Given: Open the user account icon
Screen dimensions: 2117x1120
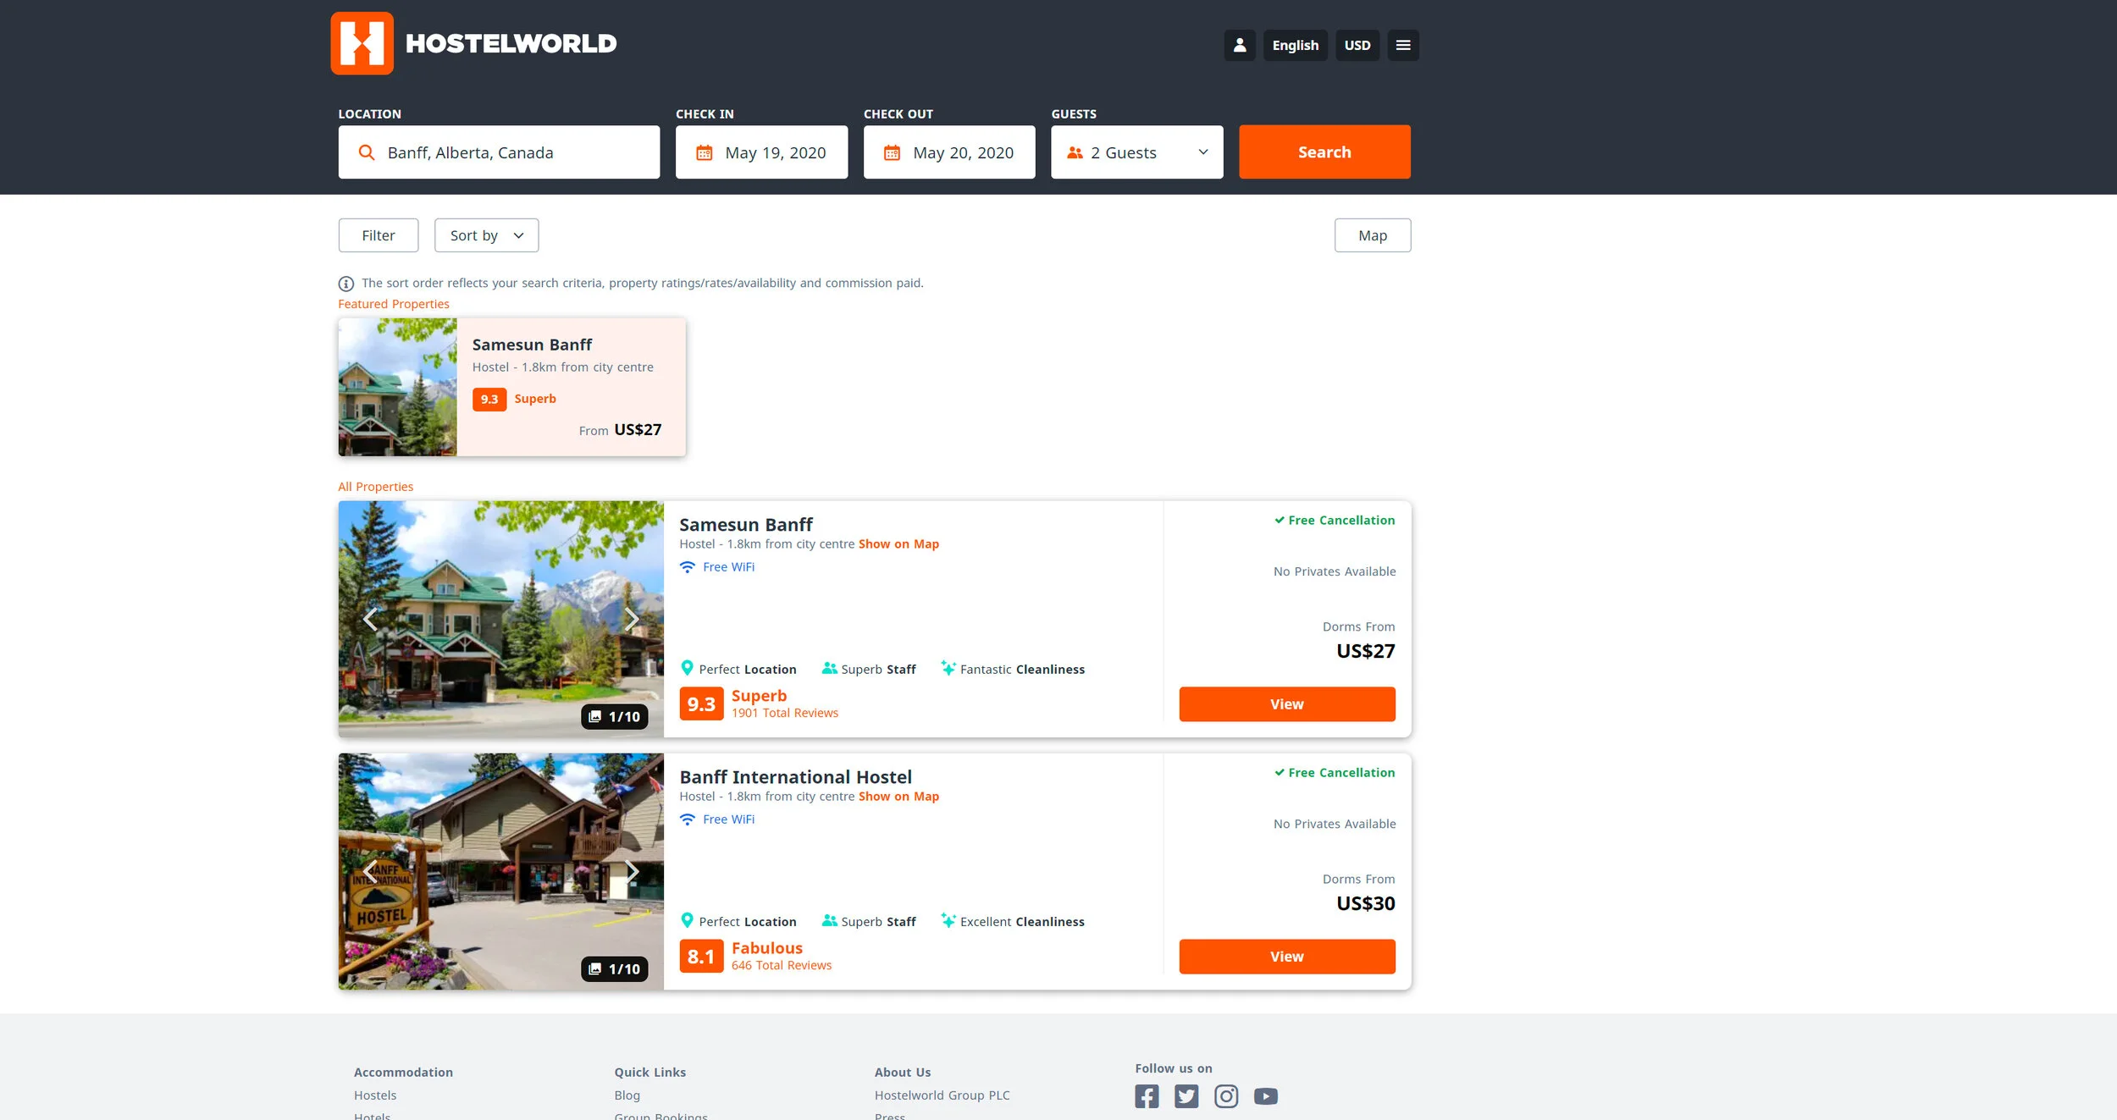Looking at the screenshot, I should 1239,45.
